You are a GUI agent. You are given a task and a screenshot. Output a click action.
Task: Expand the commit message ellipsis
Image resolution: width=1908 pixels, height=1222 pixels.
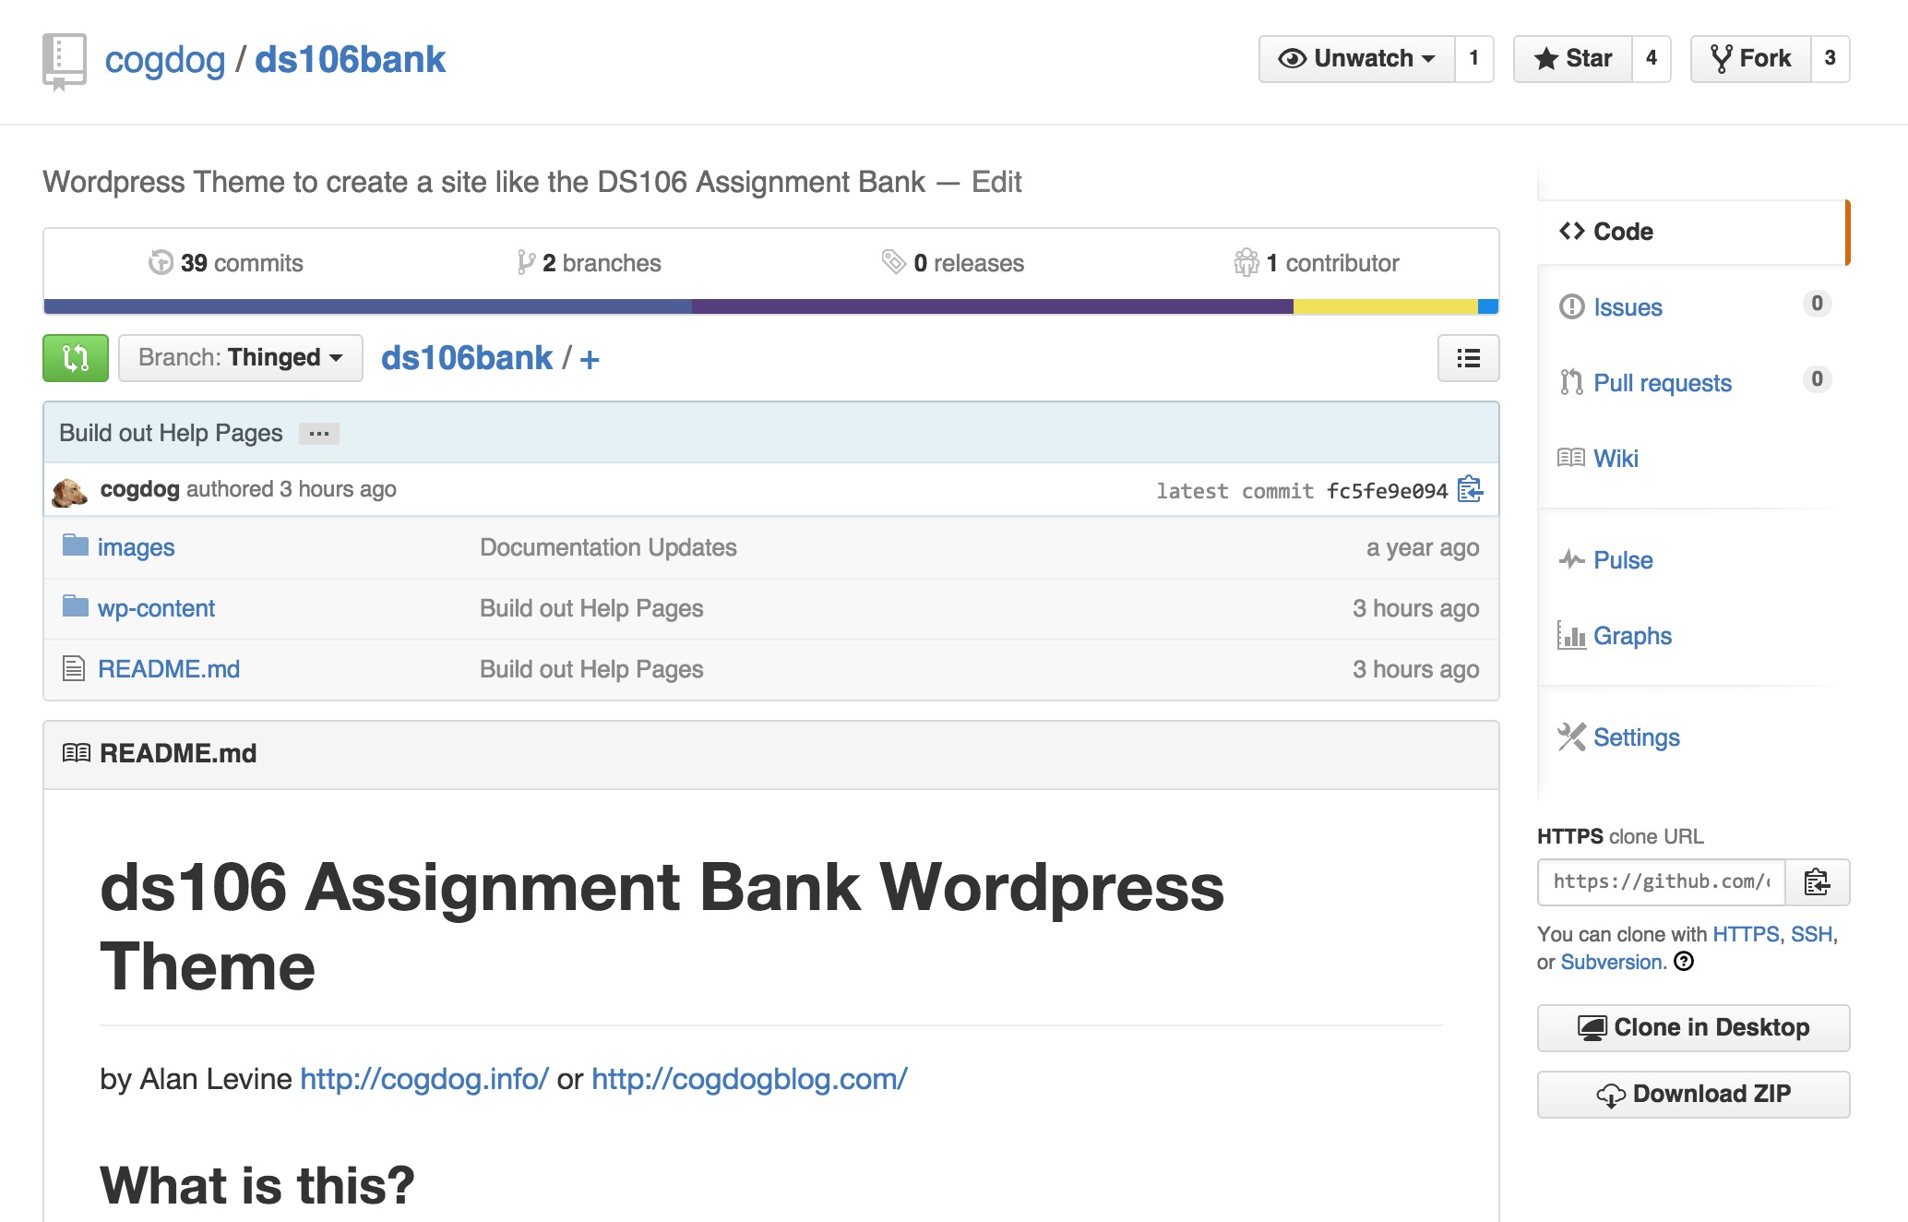pos(318,433)
